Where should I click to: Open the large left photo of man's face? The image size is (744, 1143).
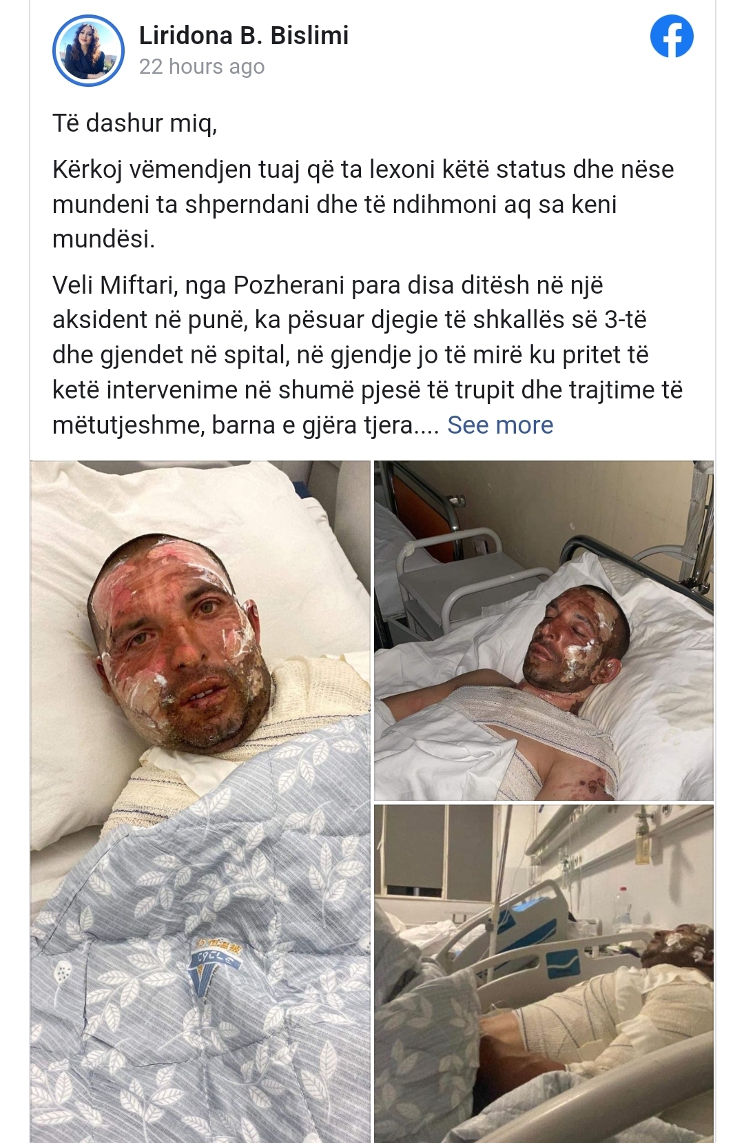(200, 801)
